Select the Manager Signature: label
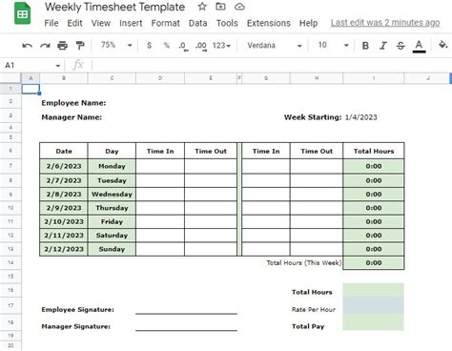This screenshot has width=452, height=351. (75, 326)
